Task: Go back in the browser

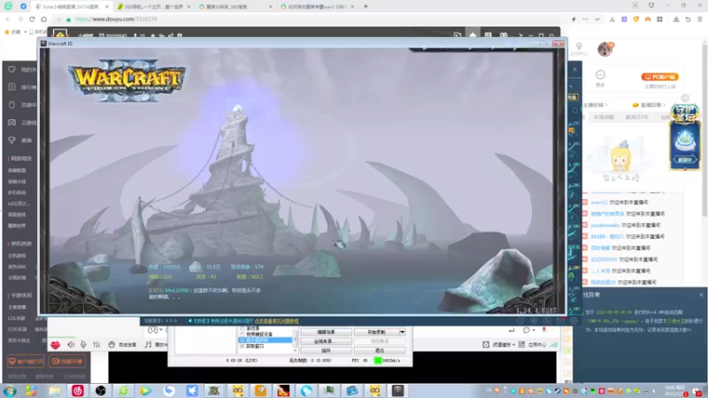Action: (x=8, y=19)
